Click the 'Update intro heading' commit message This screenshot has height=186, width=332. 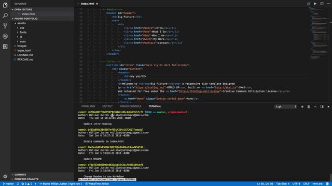pyautogui.click(x=98, y=124)
